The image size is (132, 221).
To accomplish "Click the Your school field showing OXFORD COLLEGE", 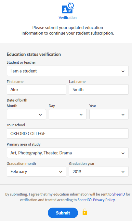I will [x=68, y=134].
